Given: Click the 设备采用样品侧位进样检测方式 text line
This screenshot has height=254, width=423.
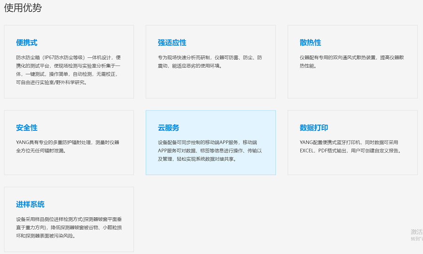Looking at the screenshot, I should (x=69, y=219).
